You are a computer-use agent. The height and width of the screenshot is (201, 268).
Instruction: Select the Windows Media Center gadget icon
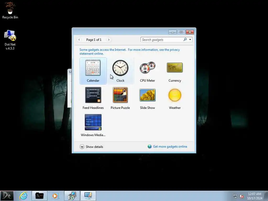pos(93,122)
